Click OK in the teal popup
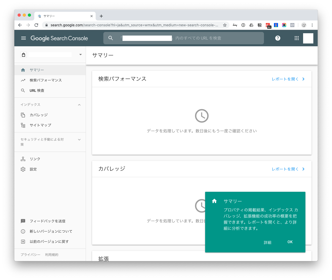This screenshot has height=280, width=332. 290,242
